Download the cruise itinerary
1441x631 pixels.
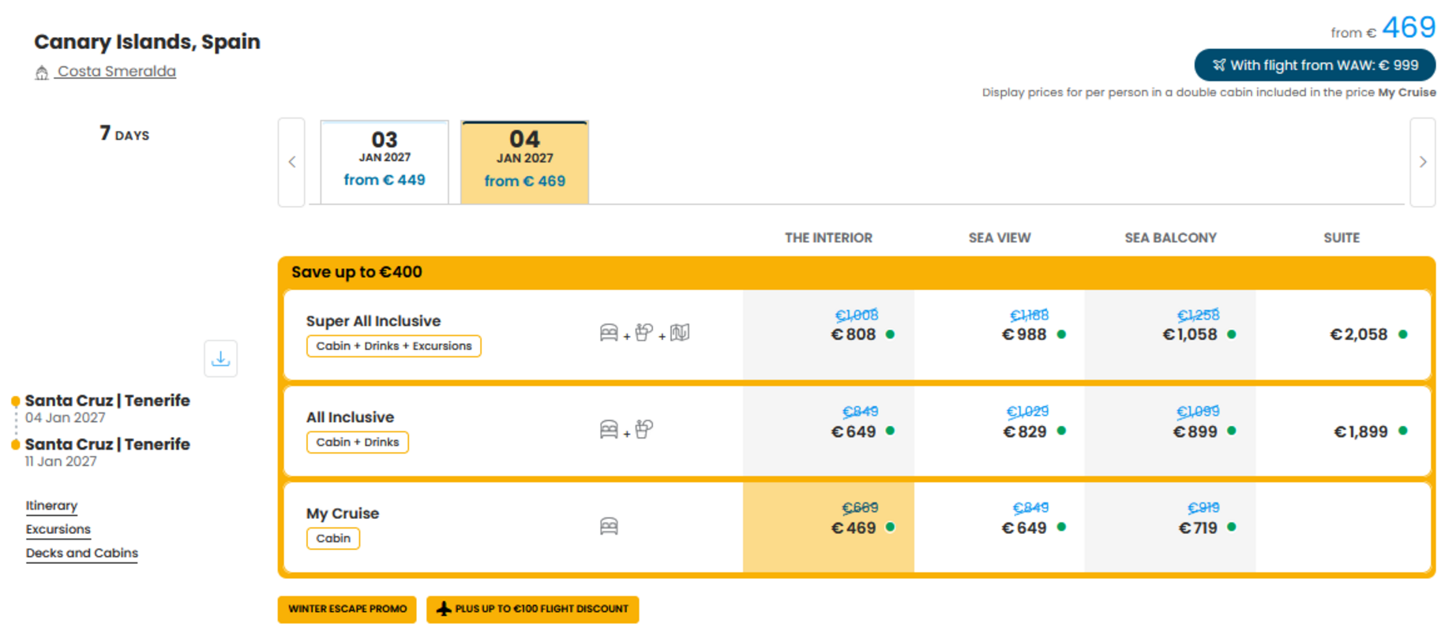point(221,359)
